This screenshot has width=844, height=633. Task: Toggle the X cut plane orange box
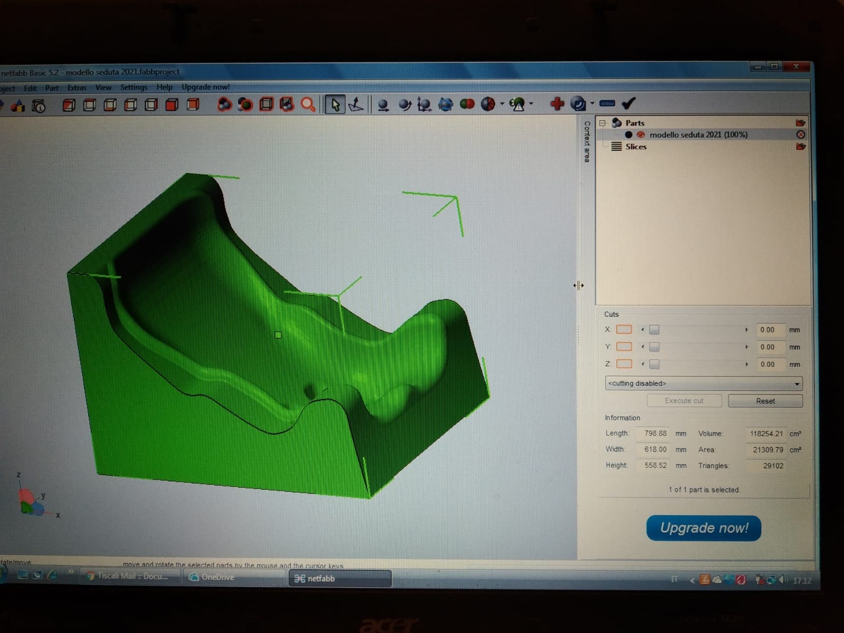click(x=624, y=329)
